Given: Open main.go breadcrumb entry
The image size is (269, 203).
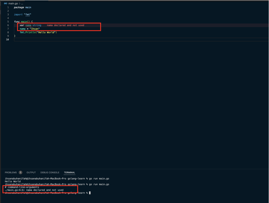Looking at the screenshot, I should (x=13, y=3).
